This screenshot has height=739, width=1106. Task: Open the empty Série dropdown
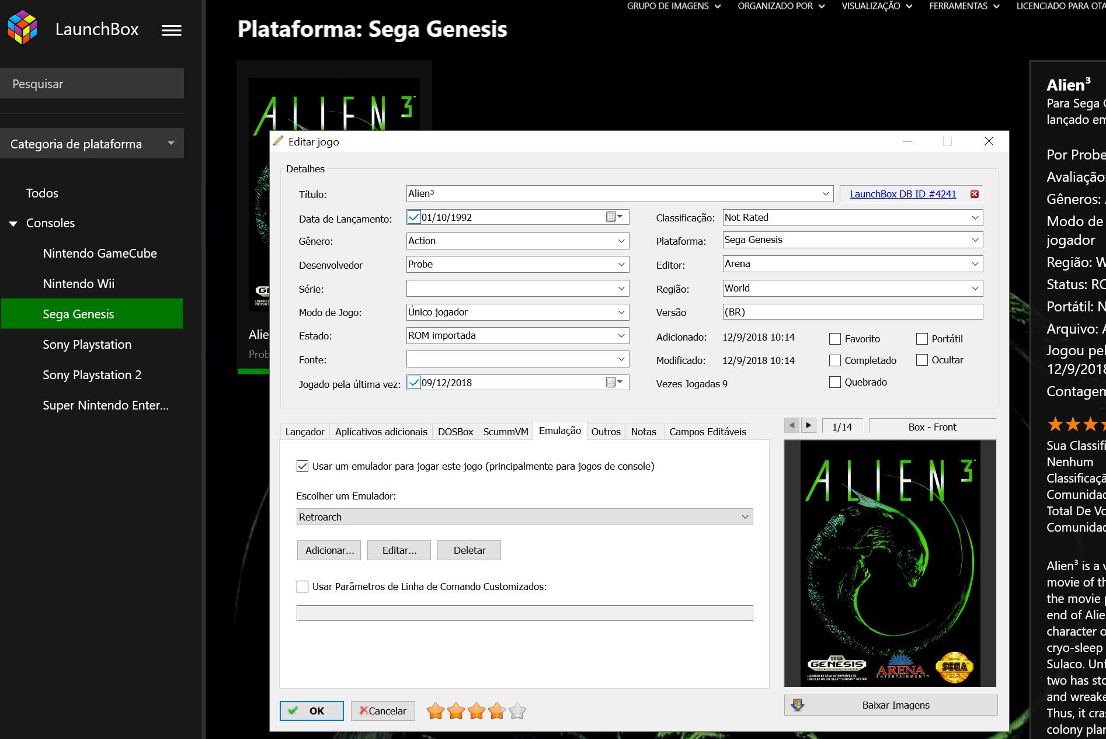(x=621, y=289)
